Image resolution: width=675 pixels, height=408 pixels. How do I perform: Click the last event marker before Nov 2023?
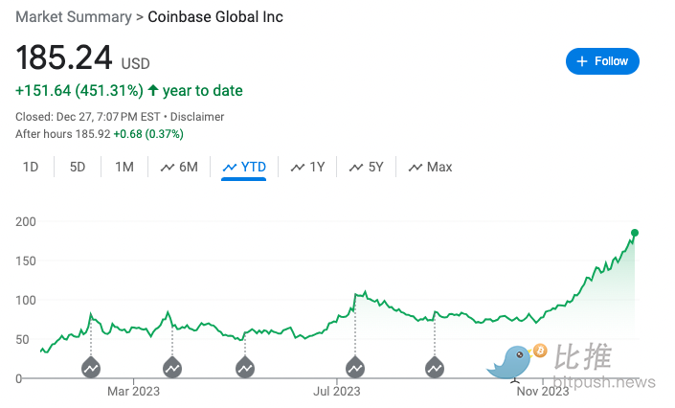pos(435,367)
